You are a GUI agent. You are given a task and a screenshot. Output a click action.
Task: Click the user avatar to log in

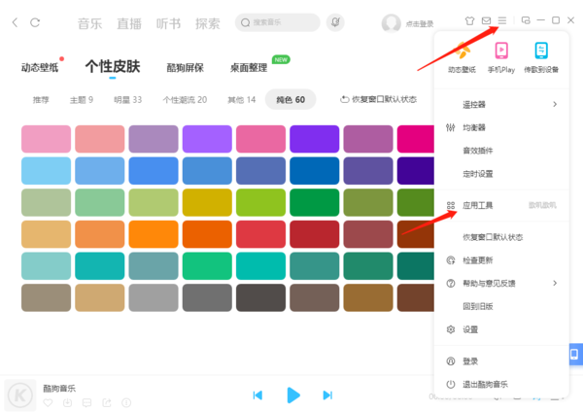tap(391, 22)
